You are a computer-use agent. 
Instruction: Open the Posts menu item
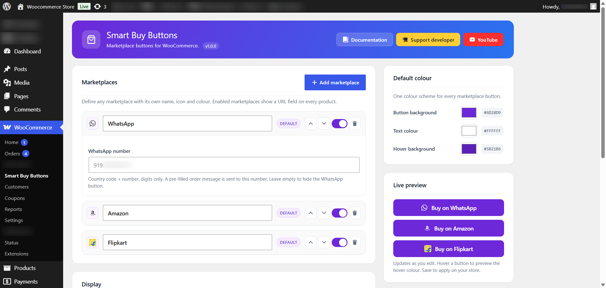pos(32,69)
